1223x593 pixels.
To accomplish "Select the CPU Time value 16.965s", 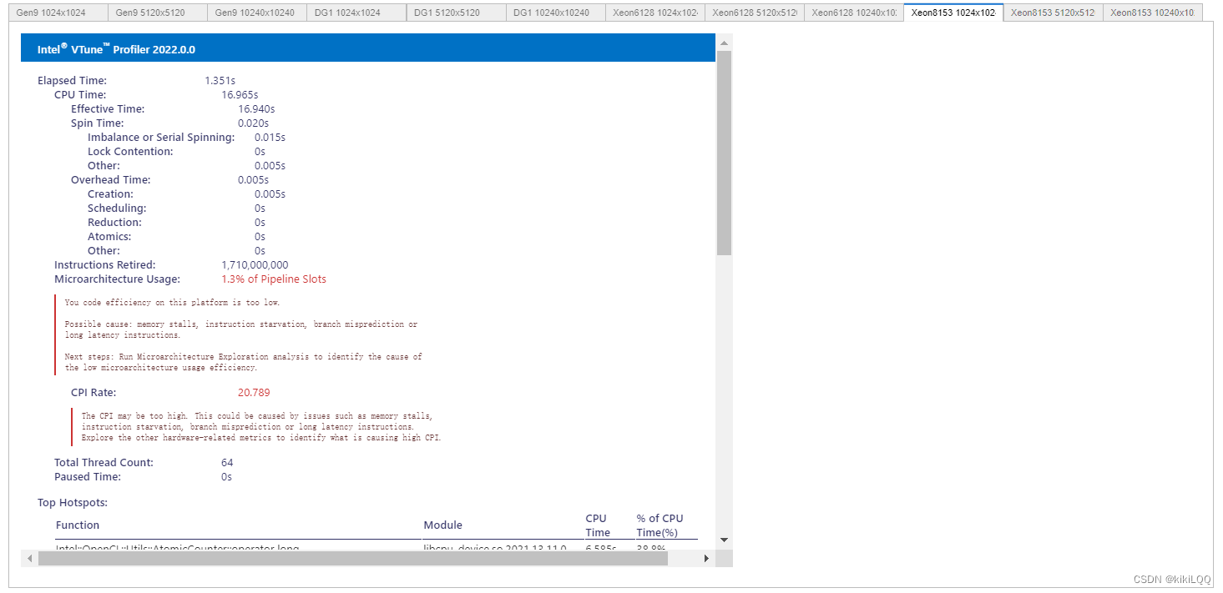I will tap(240, 95).
